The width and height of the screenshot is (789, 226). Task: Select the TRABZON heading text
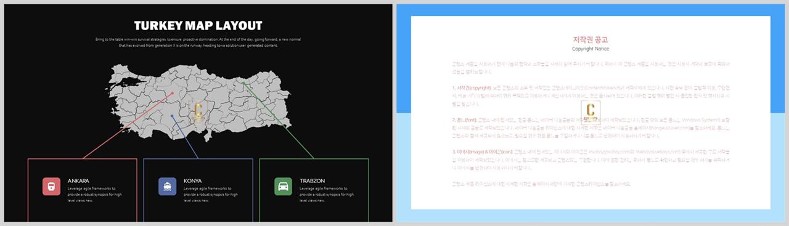pos(312,180)
